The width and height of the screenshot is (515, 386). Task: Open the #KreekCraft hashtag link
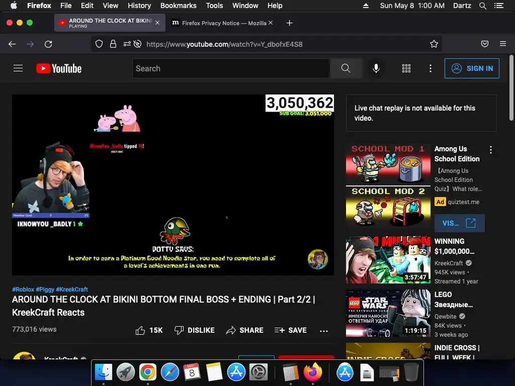(72, 289)
